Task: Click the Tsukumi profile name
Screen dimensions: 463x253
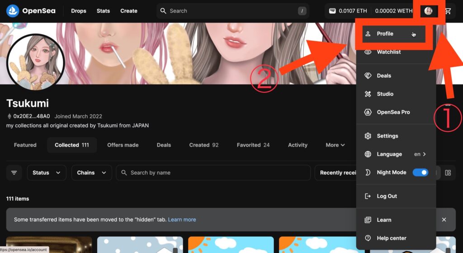Action: 28,103
